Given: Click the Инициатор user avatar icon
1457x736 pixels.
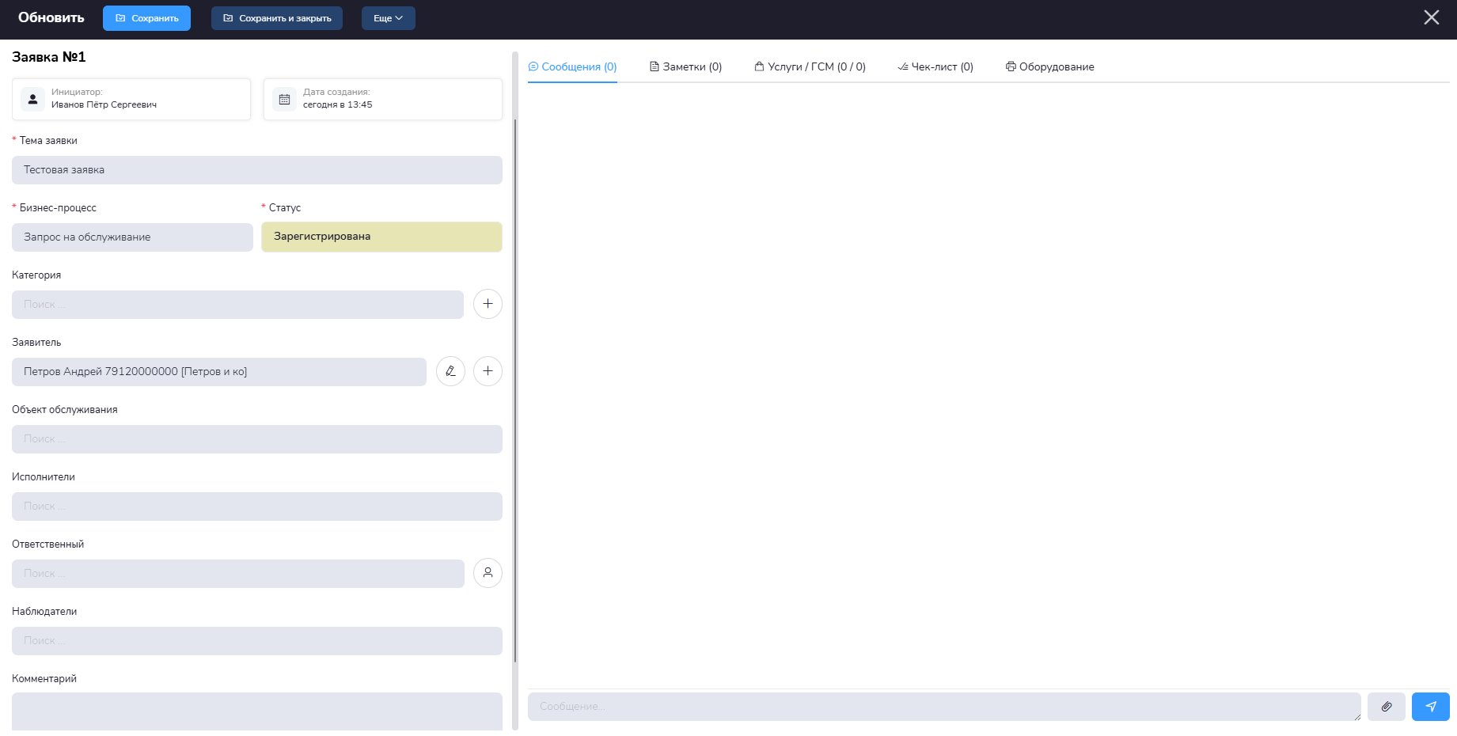Looking at the screenshot, I should 32,99.
